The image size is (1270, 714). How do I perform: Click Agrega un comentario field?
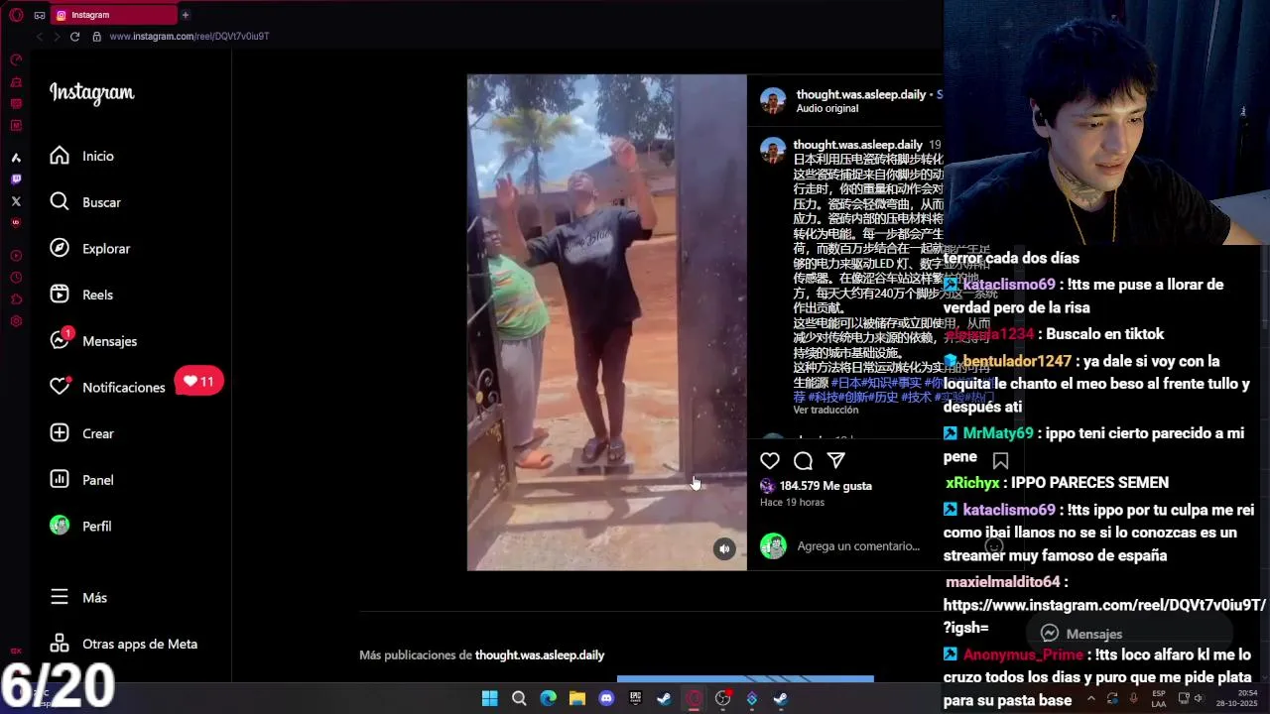[x=858, y=545]
